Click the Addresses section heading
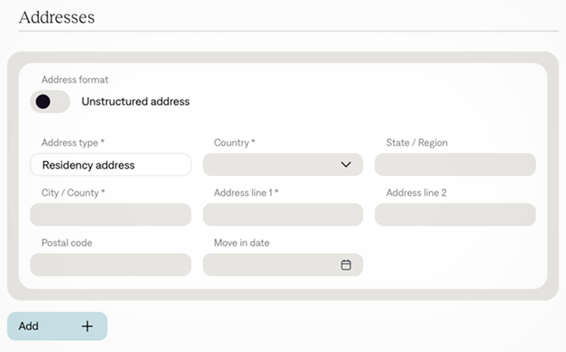Screen dimensions: 566x352 pyautogui.click(x=57, y=17)
